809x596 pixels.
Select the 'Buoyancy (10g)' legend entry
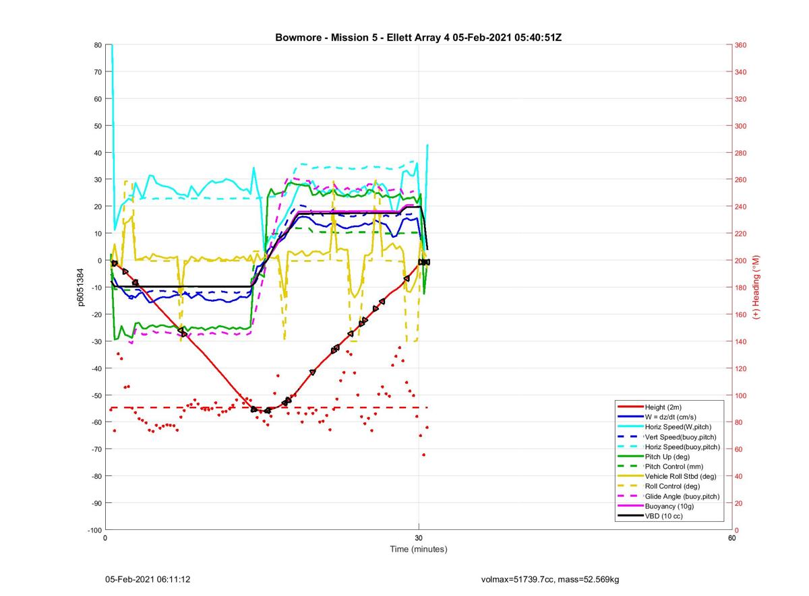pyautogui.click(x=669, y=506)
